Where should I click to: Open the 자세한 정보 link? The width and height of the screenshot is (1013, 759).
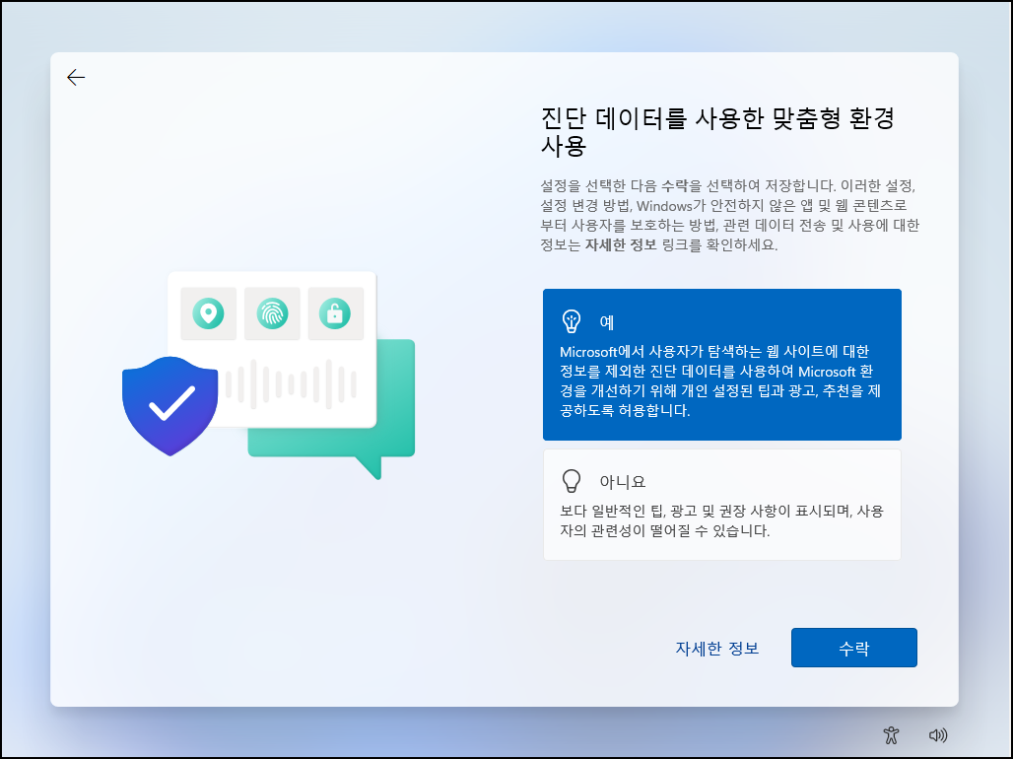[x=716, y=648]
